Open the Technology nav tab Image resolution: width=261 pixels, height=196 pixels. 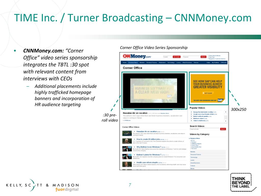click(171, 63)
